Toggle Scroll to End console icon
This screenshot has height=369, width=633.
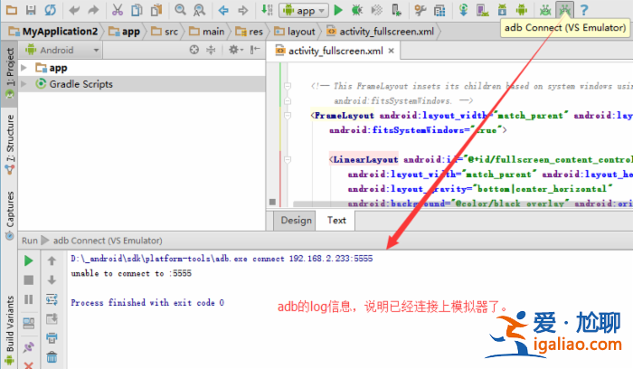click(52, 319)
